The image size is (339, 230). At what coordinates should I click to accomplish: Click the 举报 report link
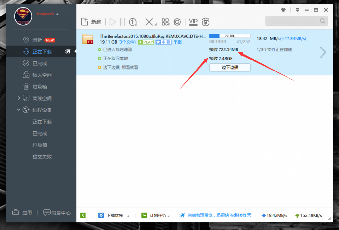click(177, 42)
